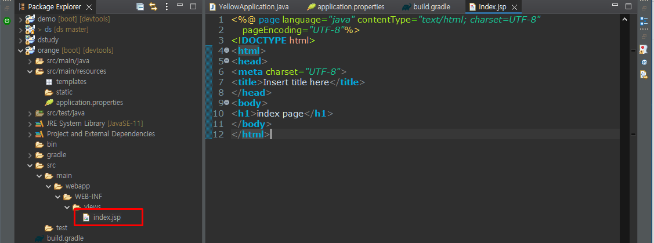Screen dimensions: 654x243
Task: Collapse the src/main/resources folder
Action: coord(30,71)
